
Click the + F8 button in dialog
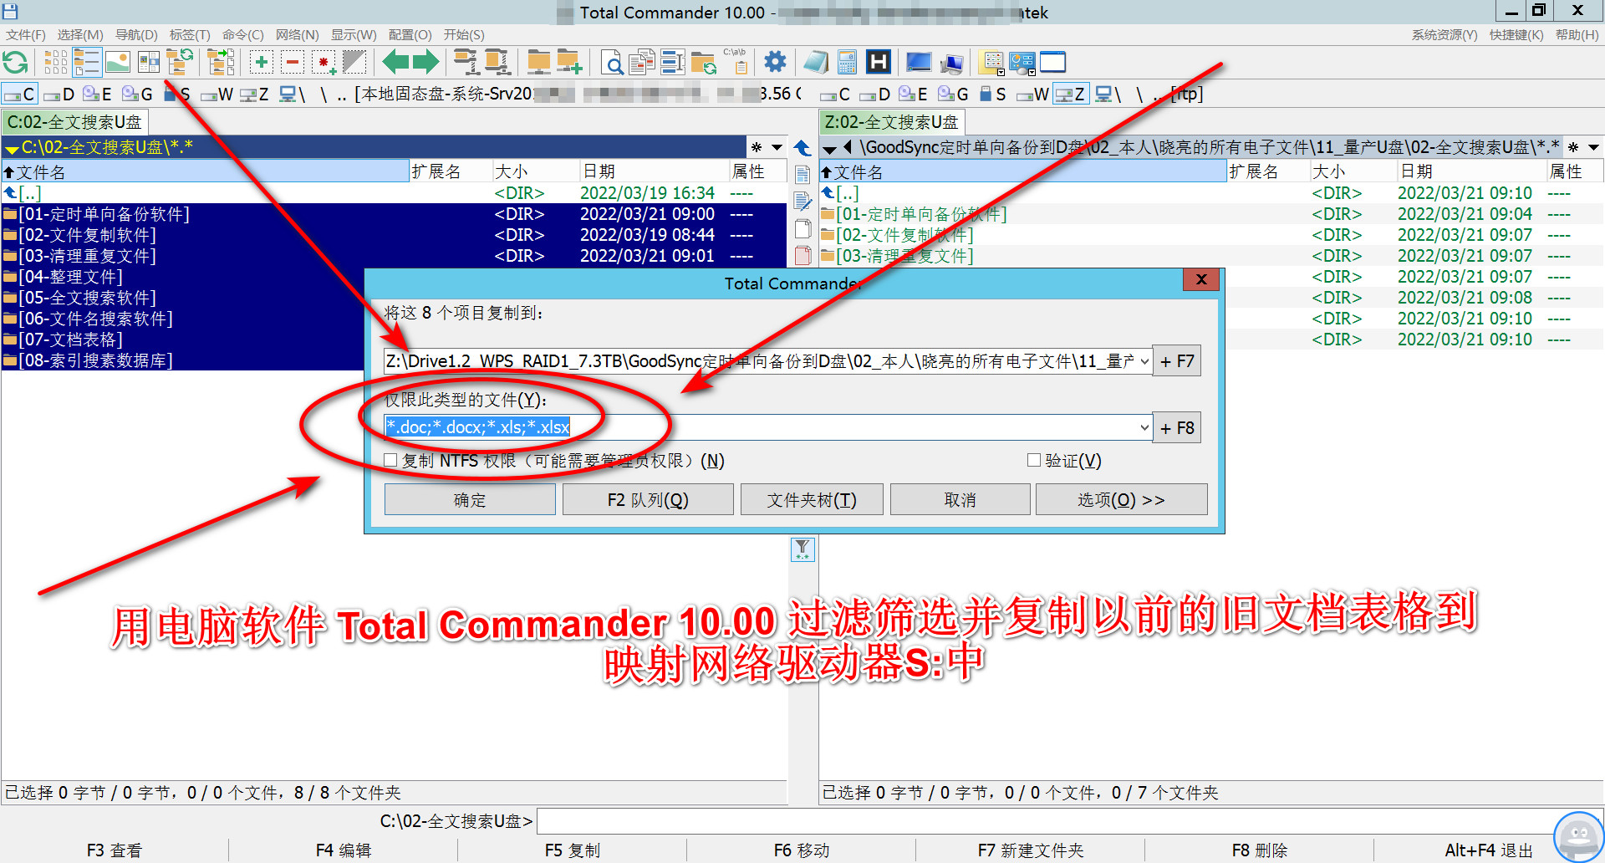pos(1177,428)
